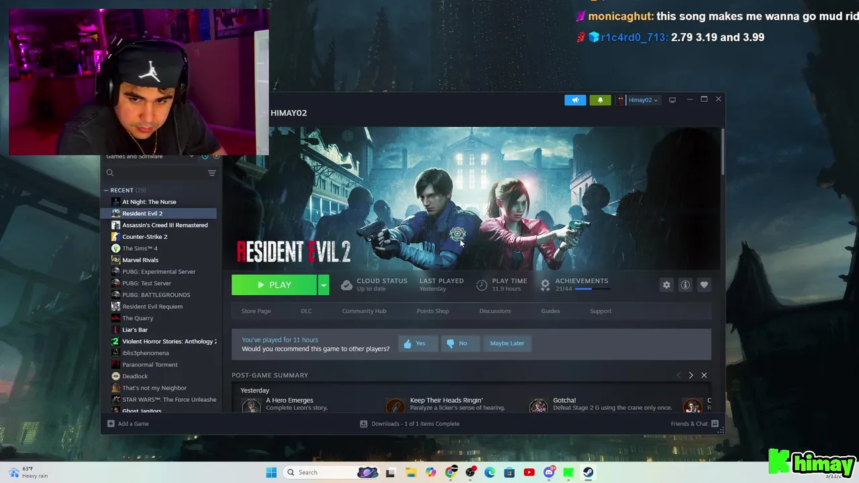Open Google Chrome from the taskbar
Screen dimensions: 859x483
pos(450,472)
